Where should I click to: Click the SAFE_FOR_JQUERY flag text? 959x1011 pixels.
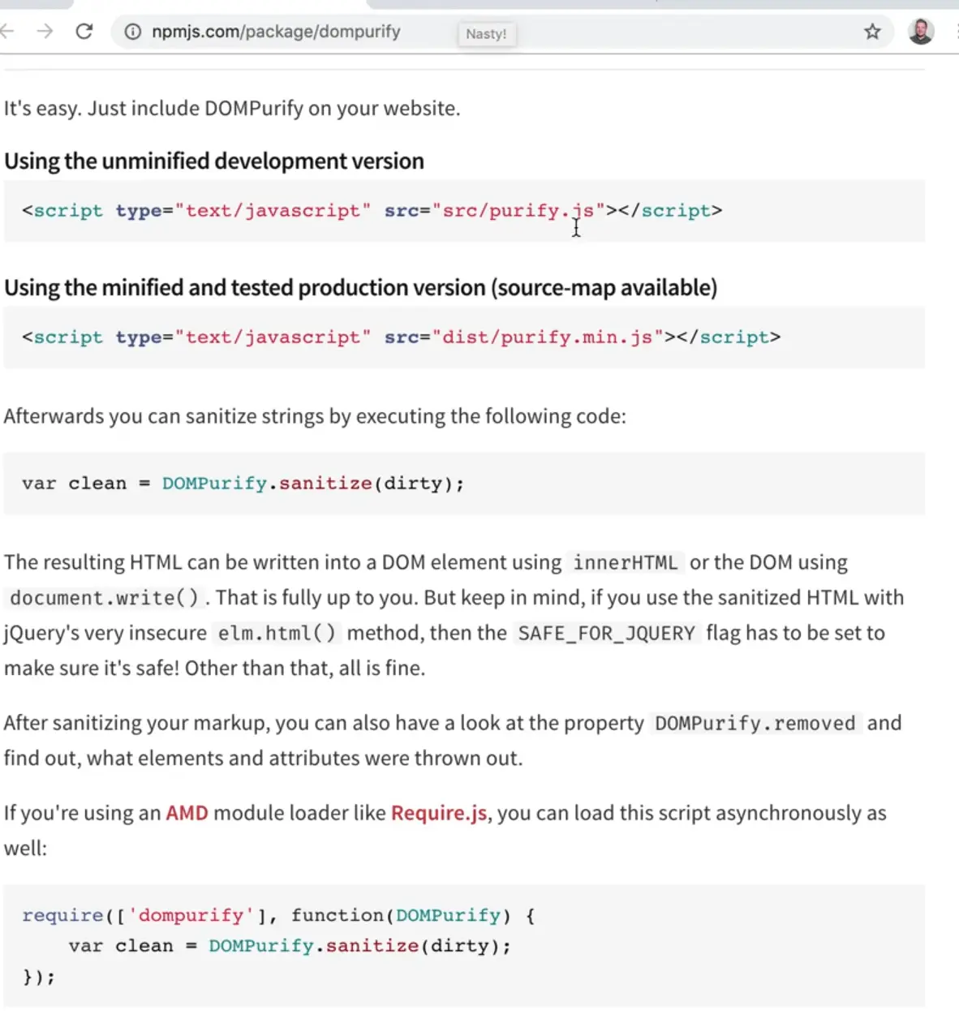point(606,633)
